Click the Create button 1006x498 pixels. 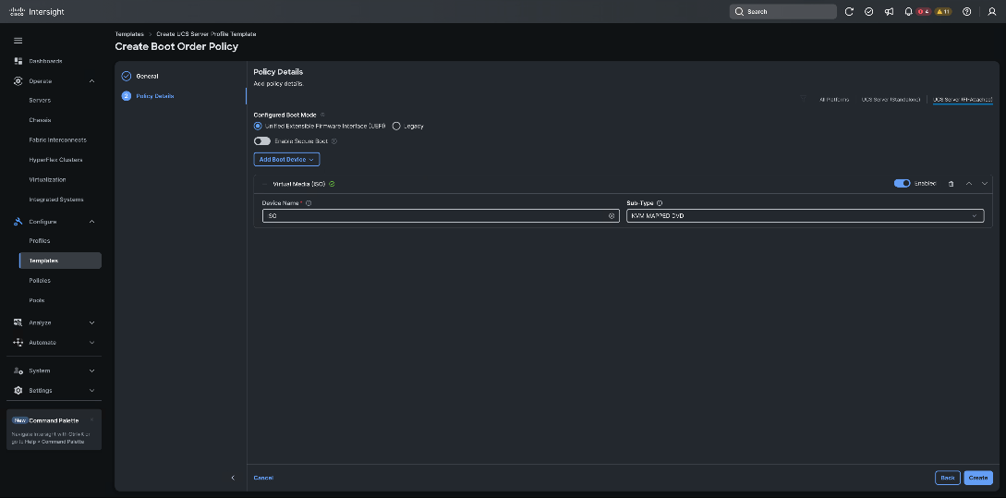pyautogui.click(x=977, y=478)
